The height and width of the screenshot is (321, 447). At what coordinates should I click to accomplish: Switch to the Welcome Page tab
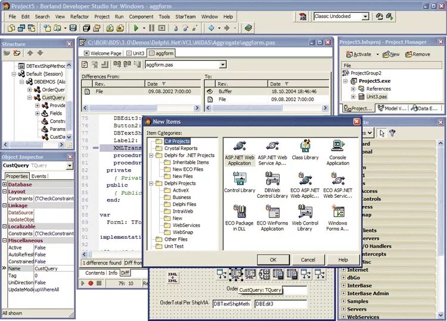[103, 53]
